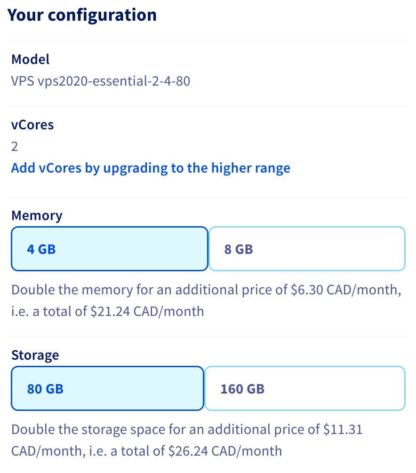Click the 'VPS vps2020-essential-2-4-80' model name
Image resolution: width=416 pixels, height=473 pixels.
point(101,81)
